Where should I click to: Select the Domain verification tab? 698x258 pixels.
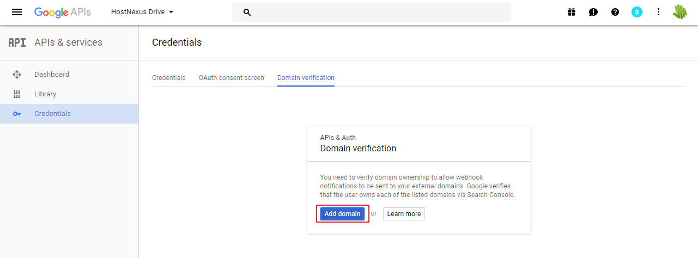(x=306, y=78)
